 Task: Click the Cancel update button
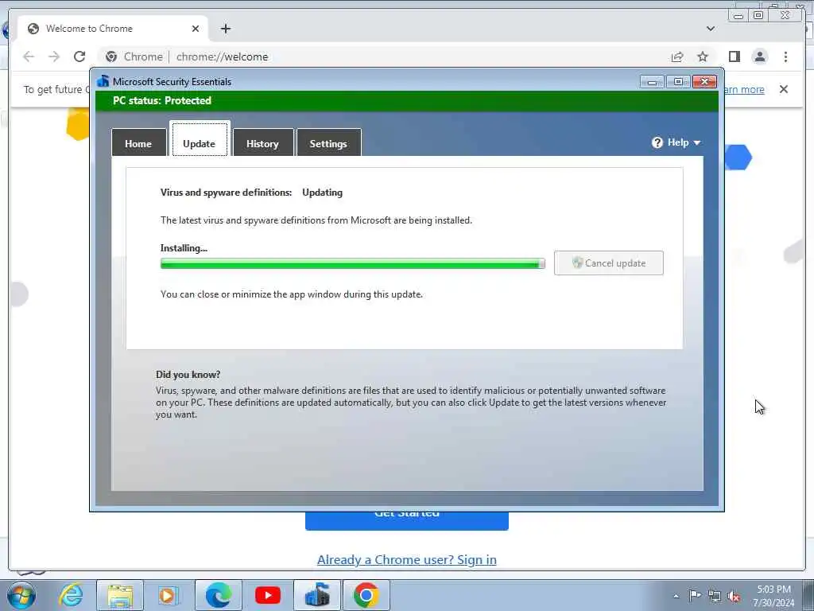(608, 263)
